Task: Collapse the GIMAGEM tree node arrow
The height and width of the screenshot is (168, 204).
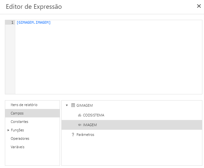Action: point(67,105)
